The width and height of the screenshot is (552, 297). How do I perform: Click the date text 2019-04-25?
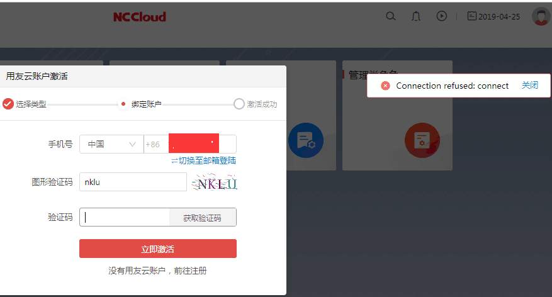[499, 16]
